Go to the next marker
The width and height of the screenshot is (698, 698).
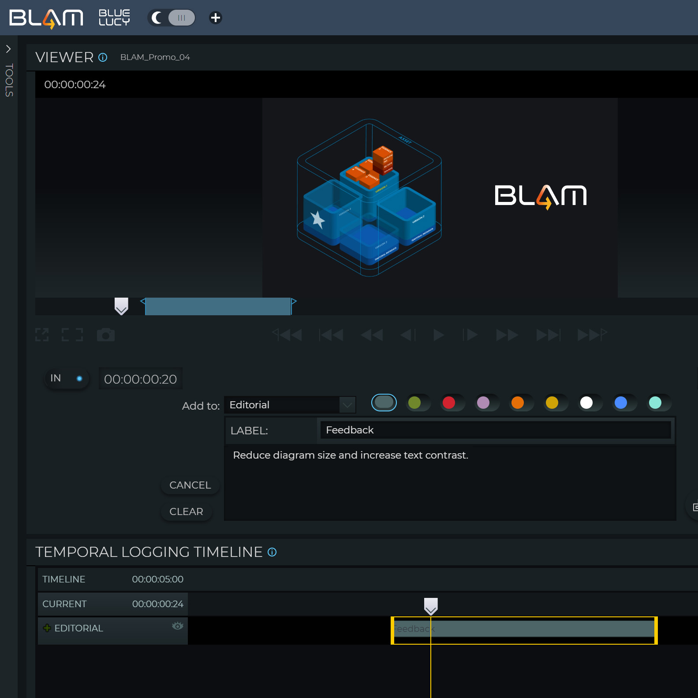pyautogui.click(x=548, y=335)
